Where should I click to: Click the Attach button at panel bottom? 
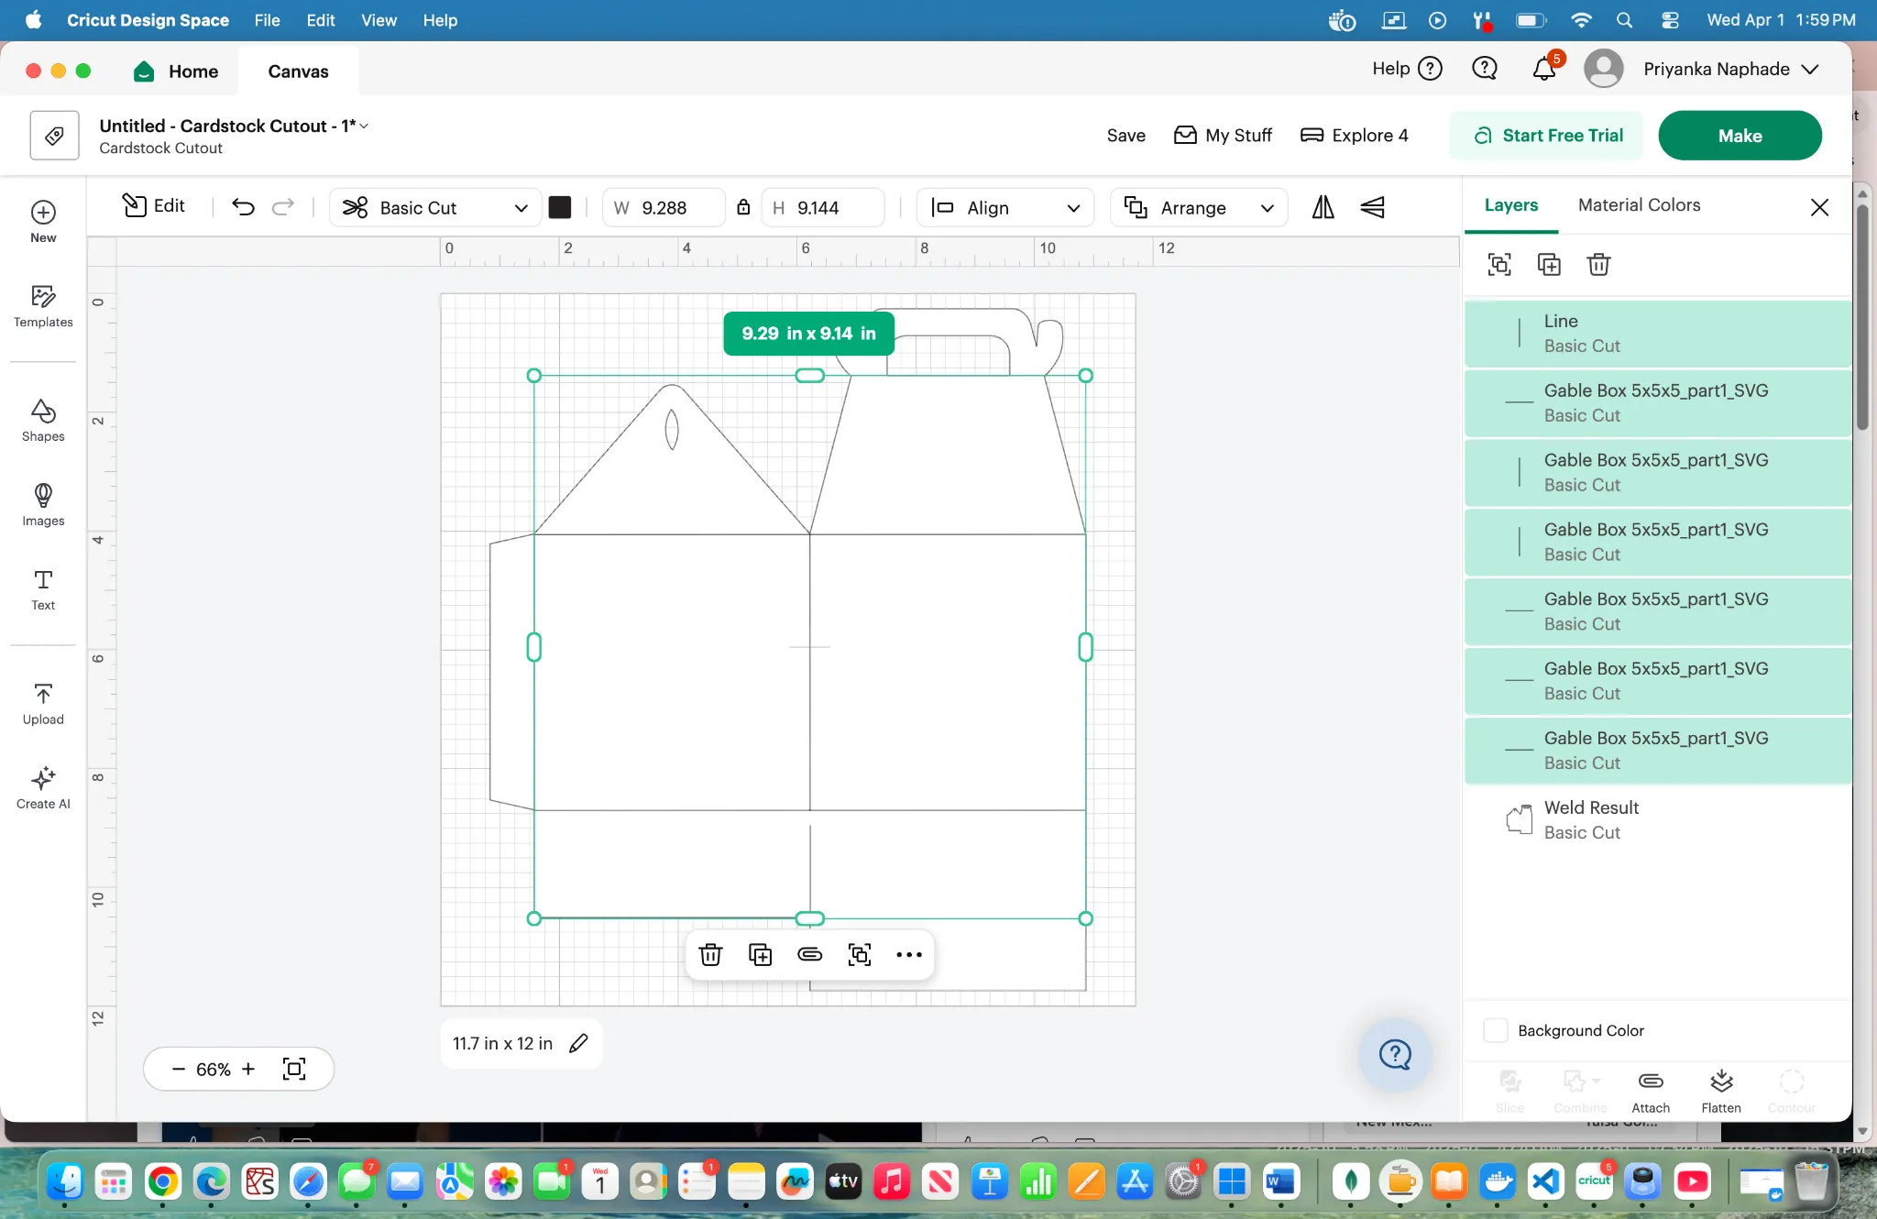pyautogui.click(x=1651, y=1092)
